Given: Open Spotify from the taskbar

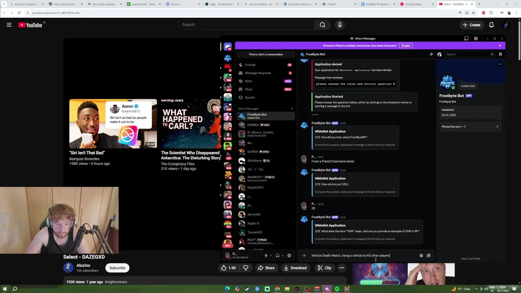Looking at the screenshot, I should pyautogui.click(x=337, y=289).
